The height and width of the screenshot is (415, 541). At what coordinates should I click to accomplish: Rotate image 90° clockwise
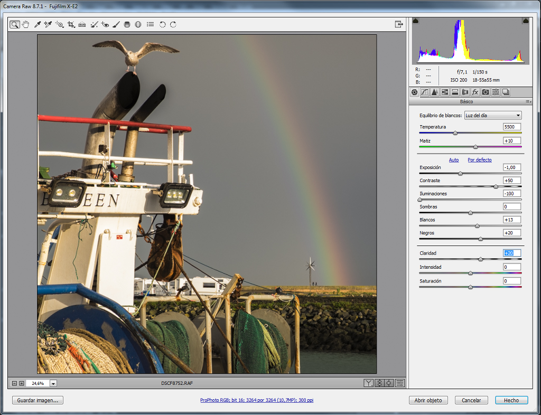[173, 24]
